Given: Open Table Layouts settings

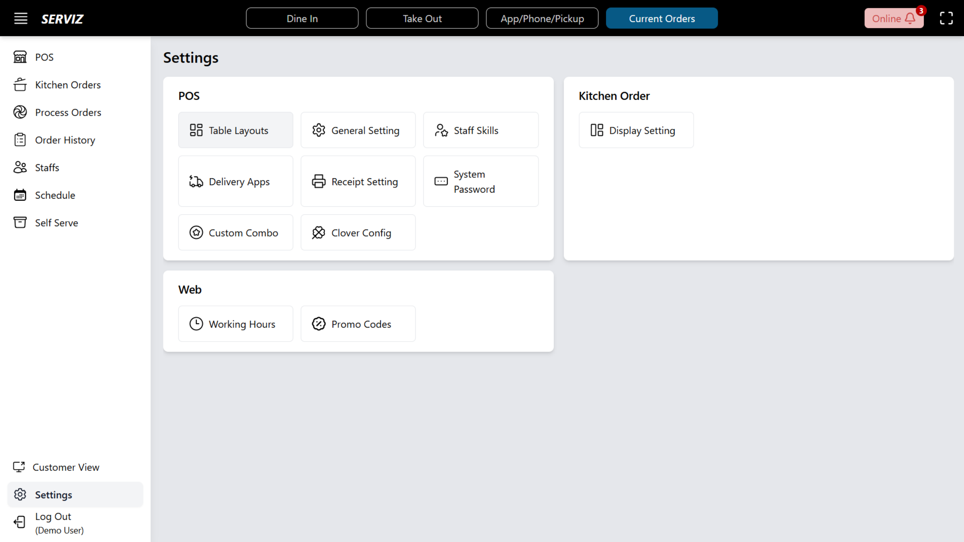Looking at the screenshot, I should pos(236,130).
